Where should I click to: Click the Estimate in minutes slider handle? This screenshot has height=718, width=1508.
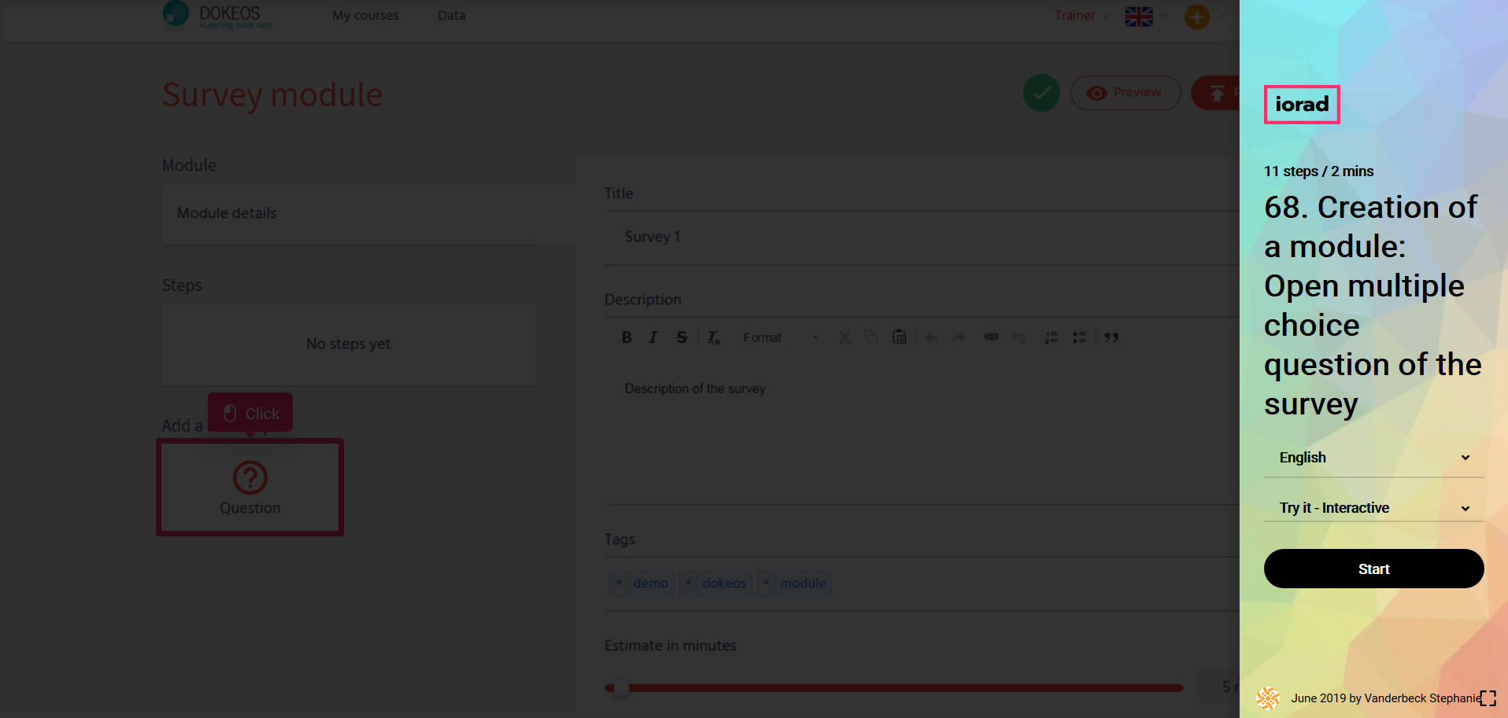tap(622, 688)
